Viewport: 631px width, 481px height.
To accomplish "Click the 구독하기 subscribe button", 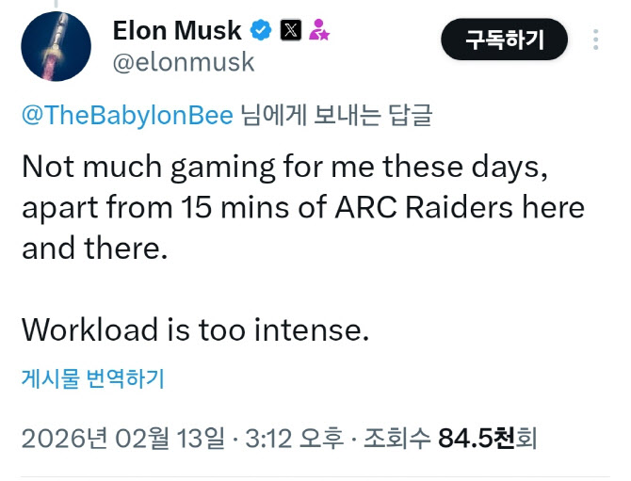I will (504, 40).
